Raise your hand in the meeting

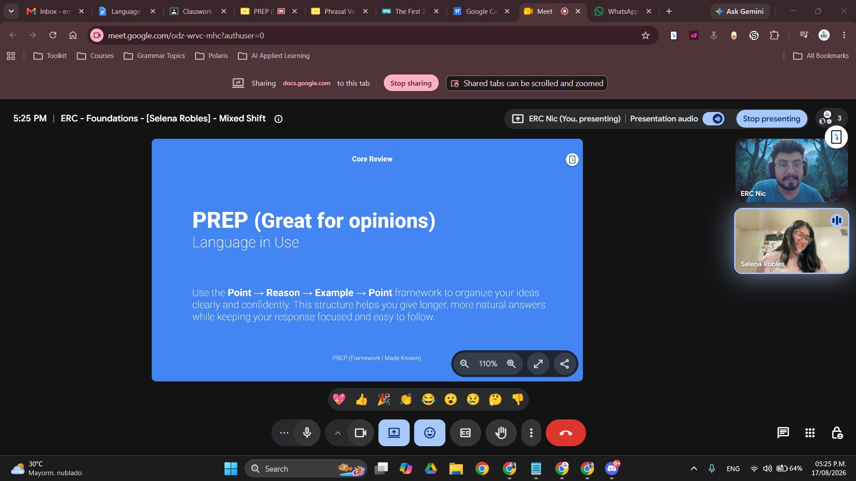coord(501,433)
